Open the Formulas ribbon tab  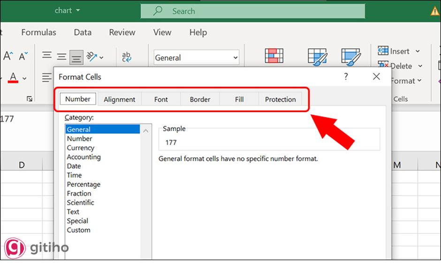click(39, 32)
